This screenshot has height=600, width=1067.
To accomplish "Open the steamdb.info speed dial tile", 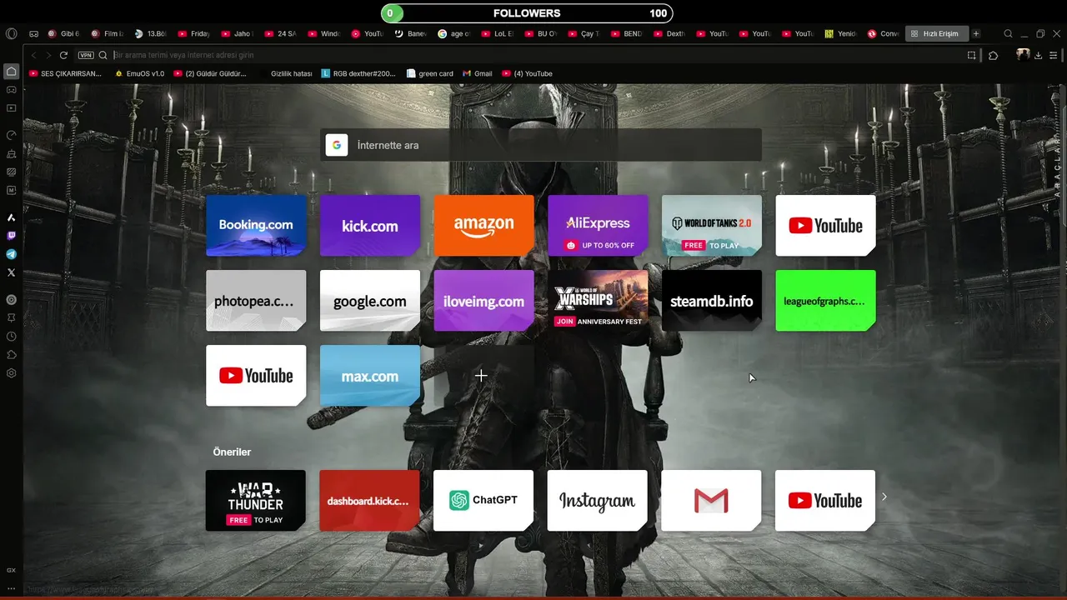I will [712, 300].
